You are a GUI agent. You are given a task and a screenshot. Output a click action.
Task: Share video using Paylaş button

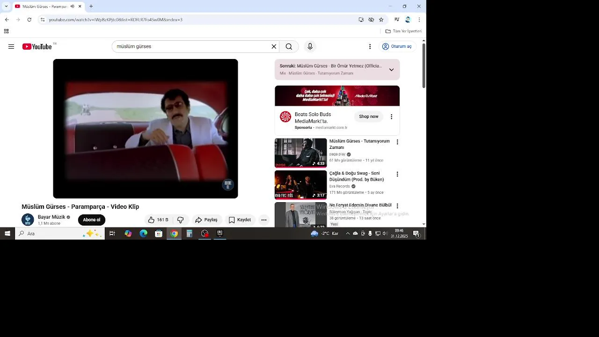[206, 220]
